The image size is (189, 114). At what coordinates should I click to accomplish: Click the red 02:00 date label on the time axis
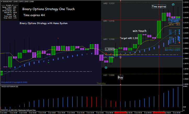coord(121,113)
